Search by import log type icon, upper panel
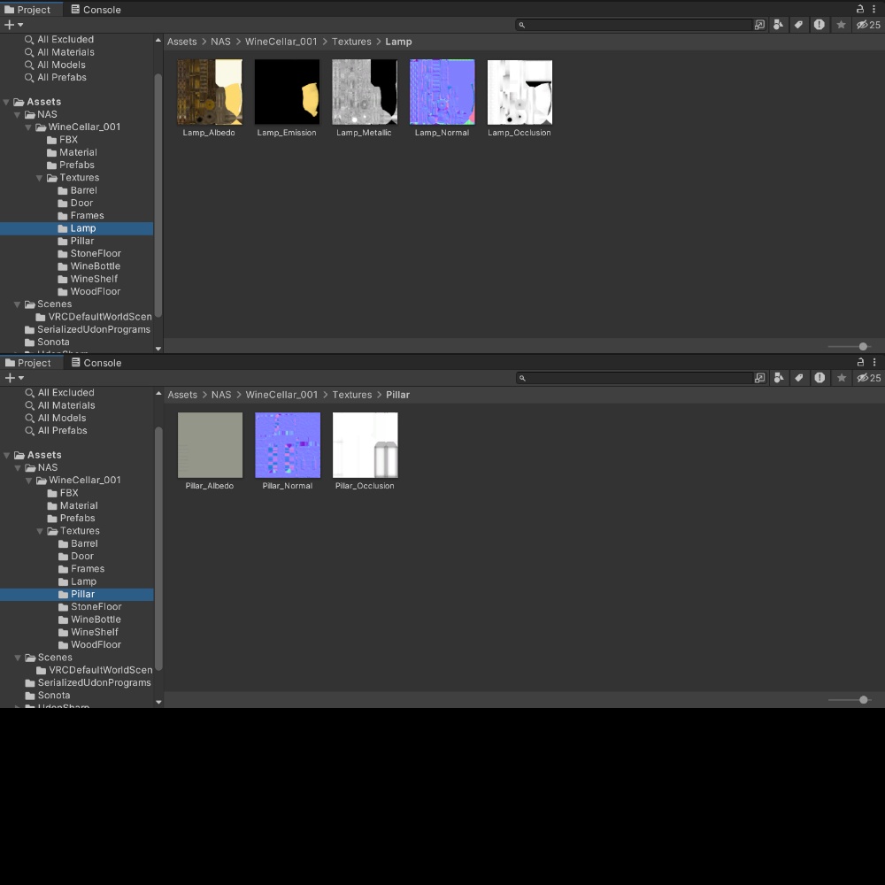This screenshot has width=885, height=885. [x=819, y=25]
